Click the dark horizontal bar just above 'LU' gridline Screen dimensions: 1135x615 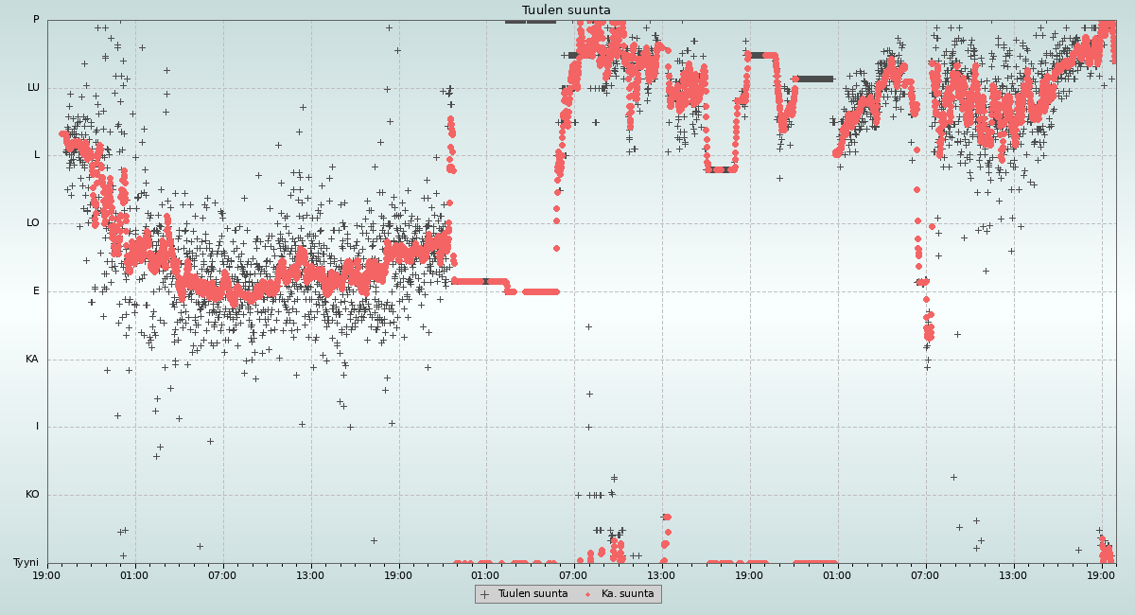click(x=813, y=79)
